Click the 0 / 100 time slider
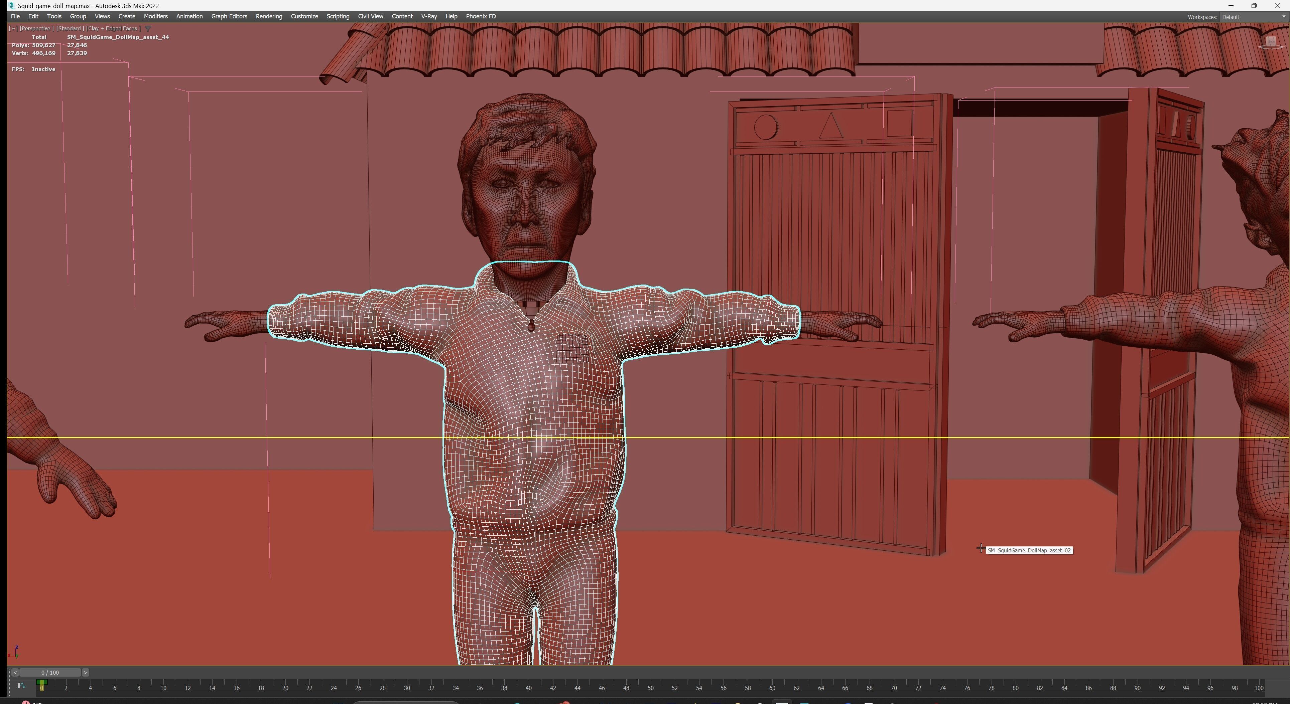Image resolution: width=1290 pixels, height=704 pixels. [50, 673]
